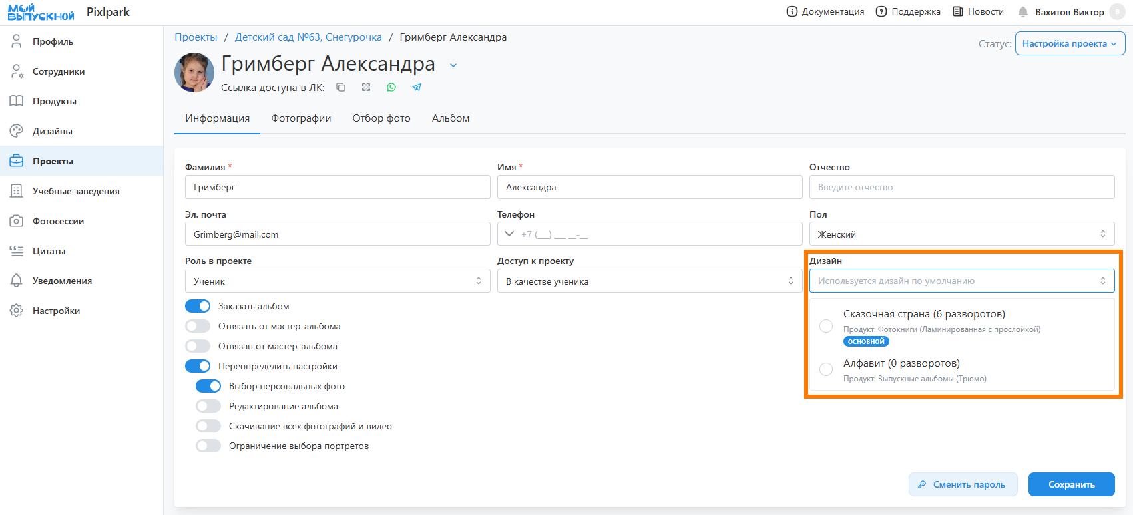Disable the Заказать альбом toggle
Screen dimensions: 1133x515
(x=198, y=306)
